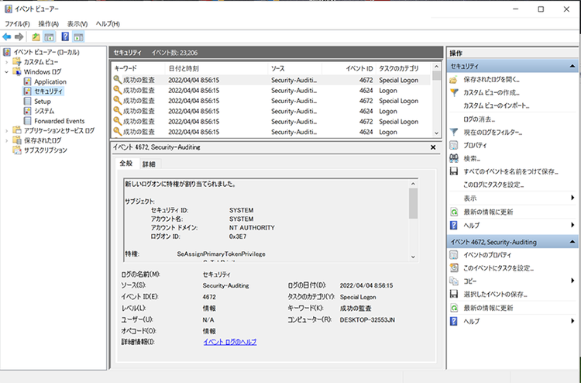This screenshot has width=581, height=383.
Task: Open the イベント ログのヘルプ link
Action: coord(230,342)
